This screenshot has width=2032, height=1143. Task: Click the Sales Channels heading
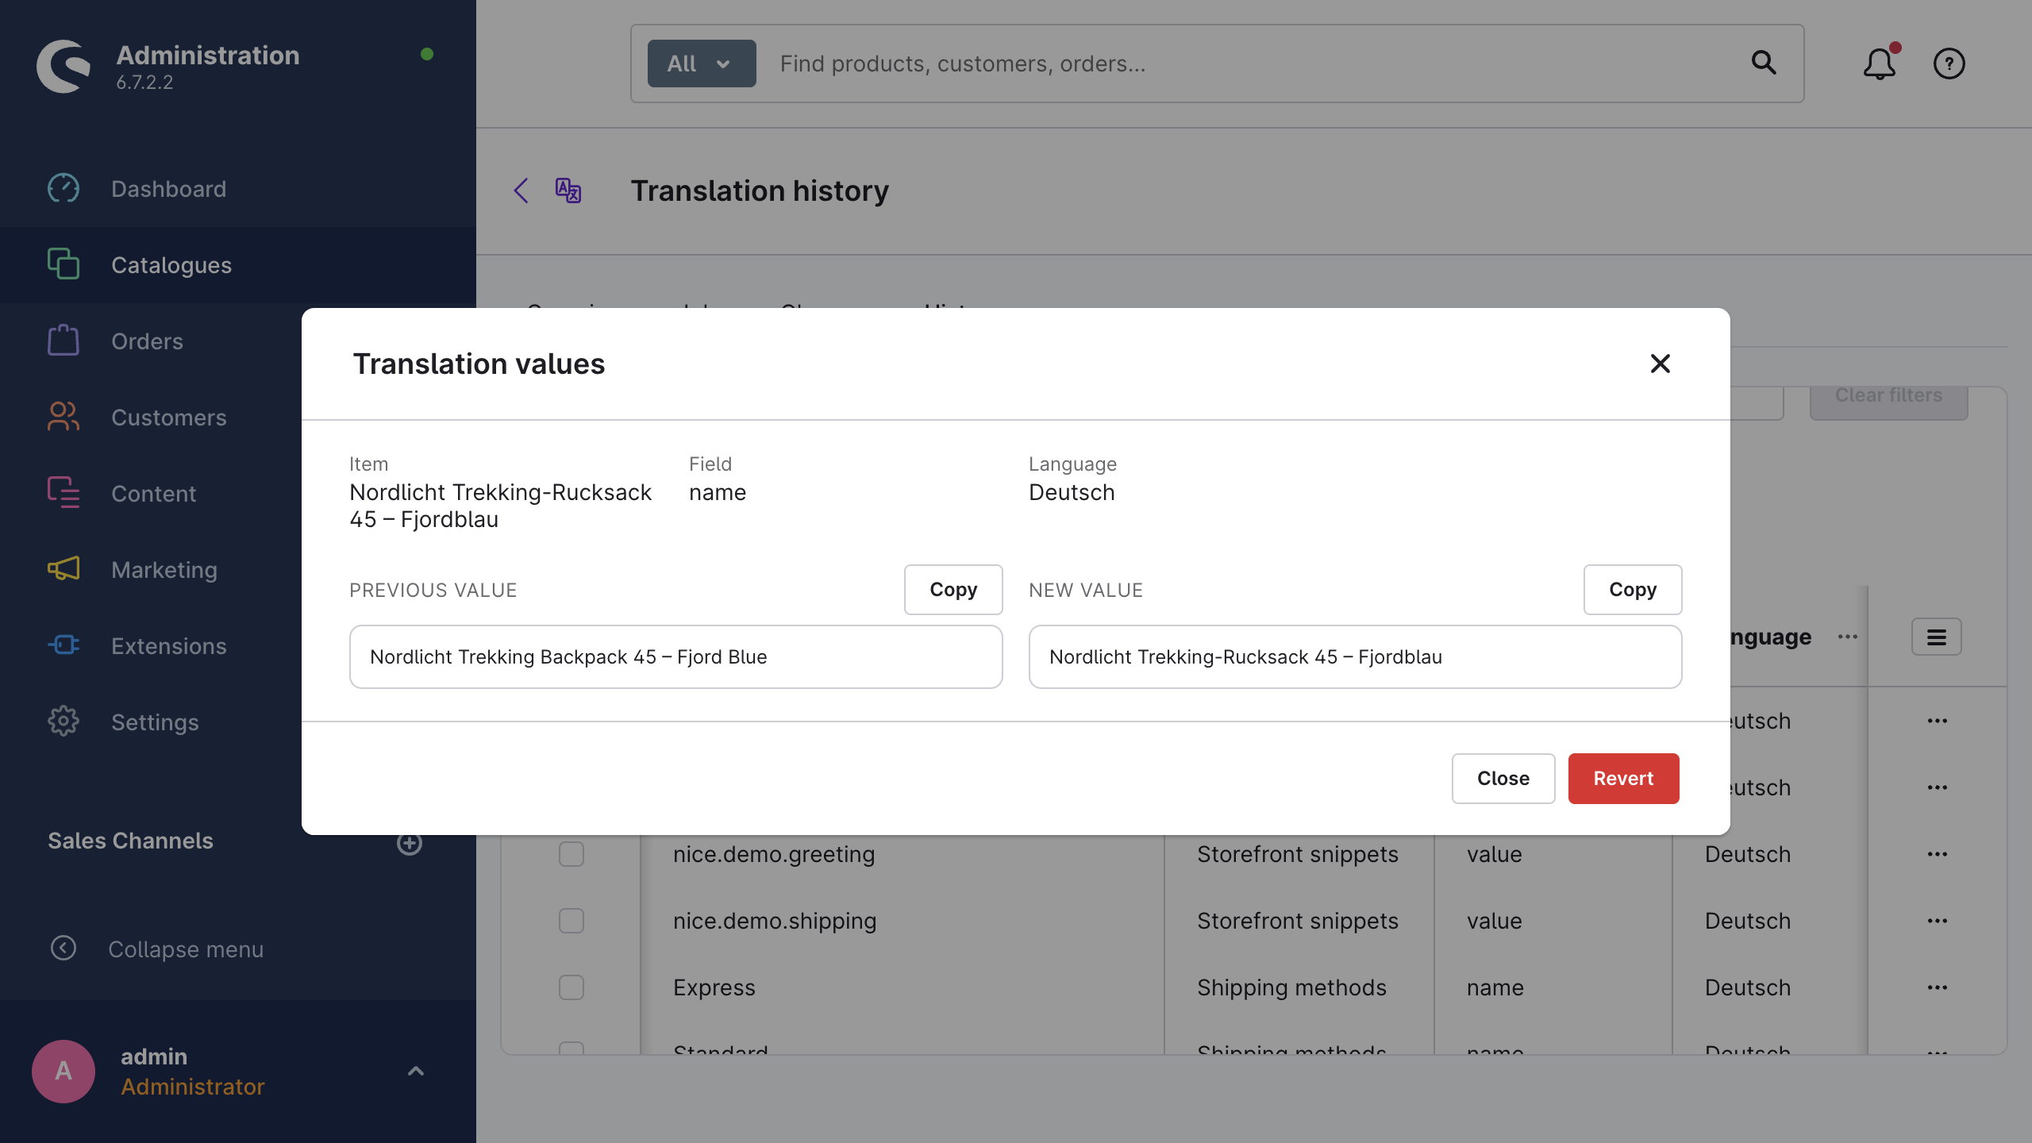tap(130, 841)
